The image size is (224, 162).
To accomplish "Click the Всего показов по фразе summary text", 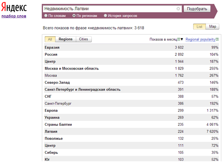I will [94, 28].
